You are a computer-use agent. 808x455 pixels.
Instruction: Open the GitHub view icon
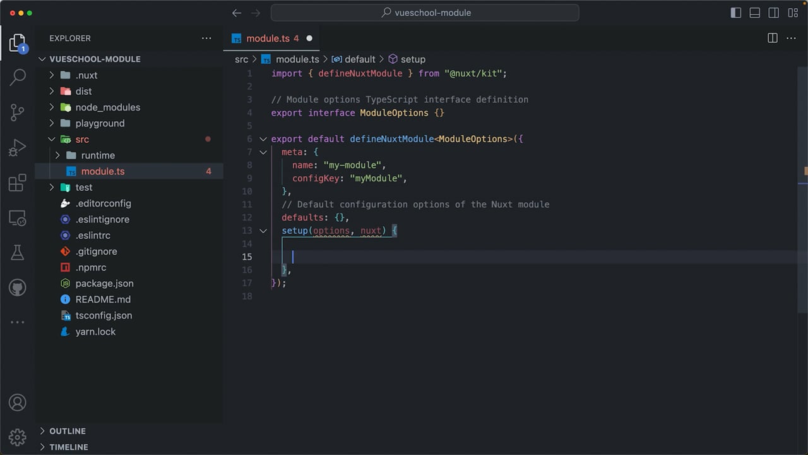tap(17, 288)
